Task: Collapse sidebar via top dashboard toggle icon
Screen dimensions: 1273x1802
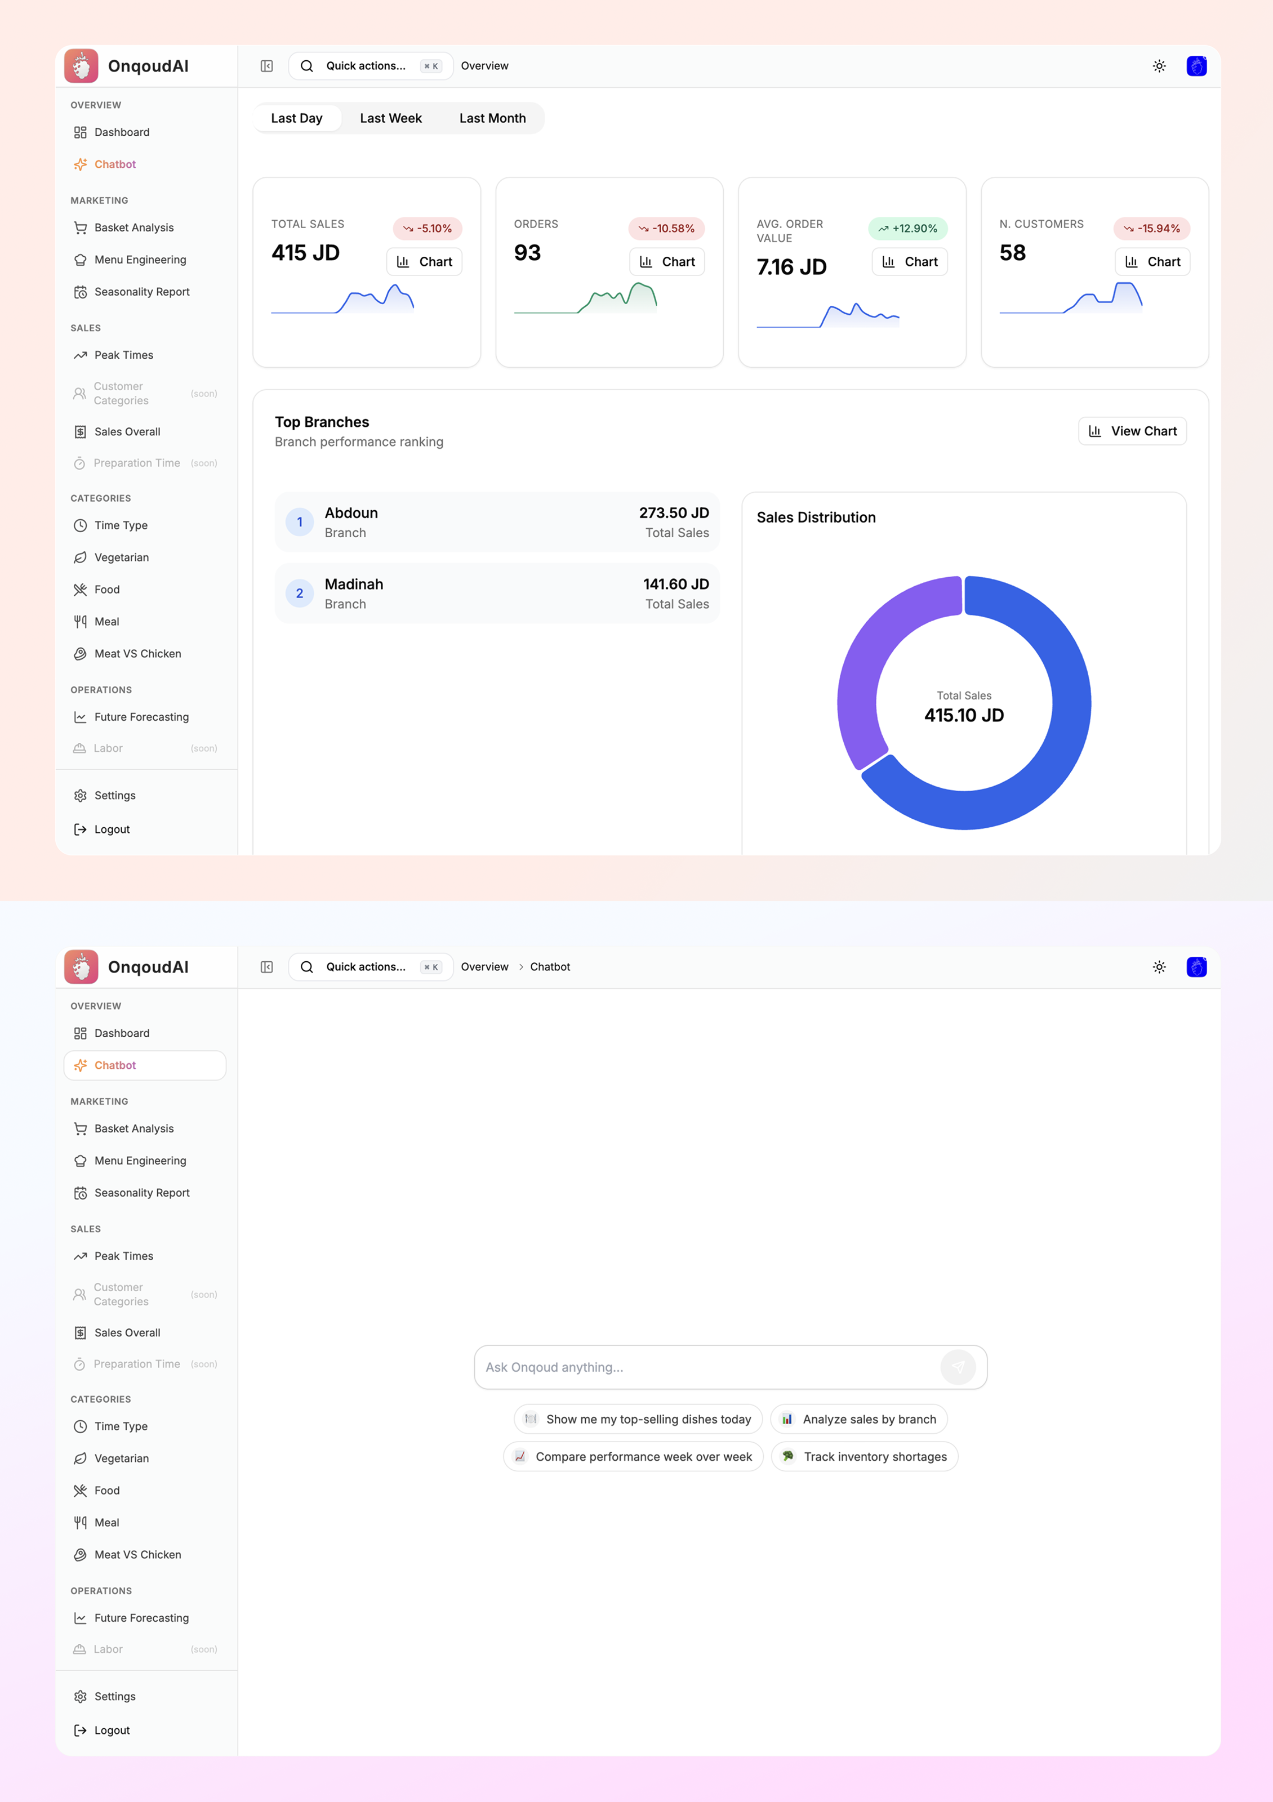Action: pyautogui.click(x=267, y=66)
